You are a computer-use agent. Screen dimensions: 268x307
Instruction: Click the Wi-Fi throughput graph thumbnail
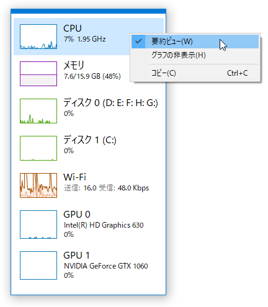click(x=38, y=185)
